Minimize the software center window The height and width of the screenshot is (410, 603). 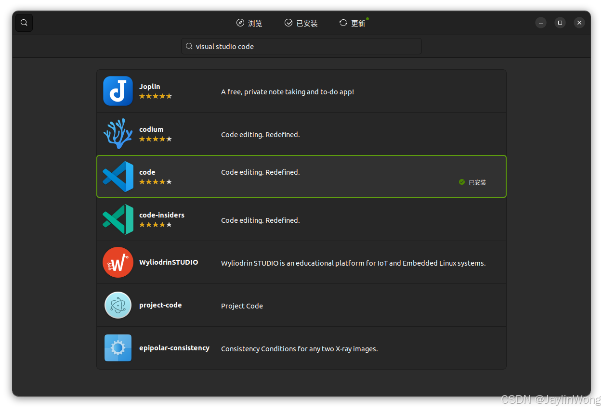(541, 23)
